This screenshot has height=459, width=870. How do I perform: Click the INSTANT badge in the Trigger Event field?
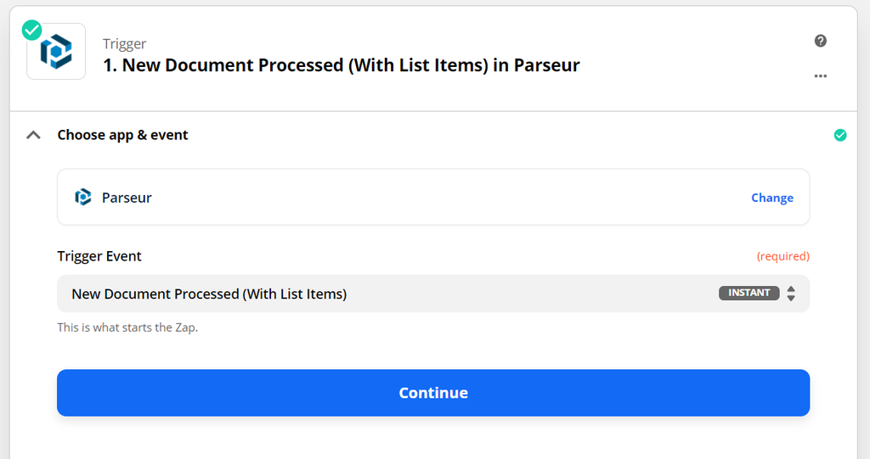click(x=749, y=293)
